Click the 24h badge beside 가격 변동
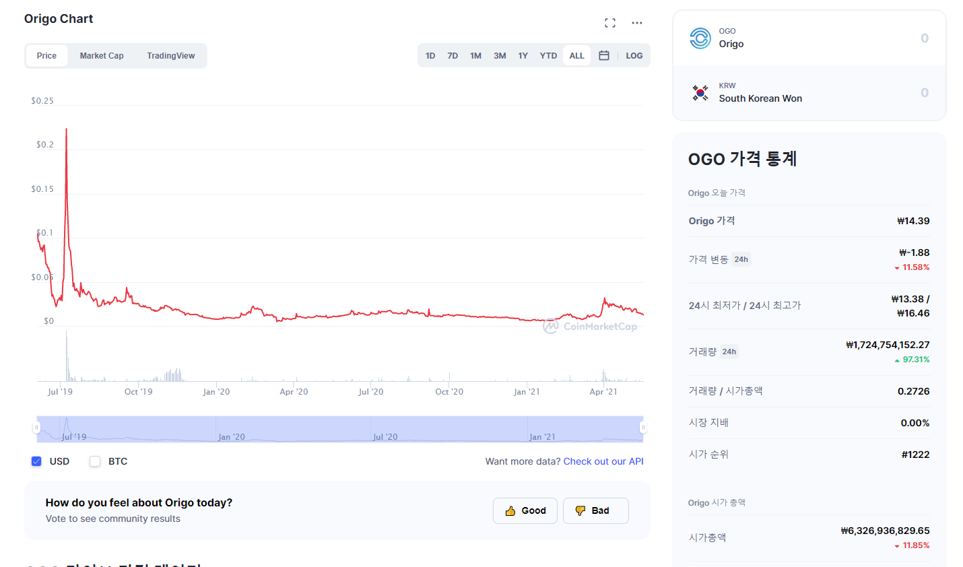 point(741,259)
